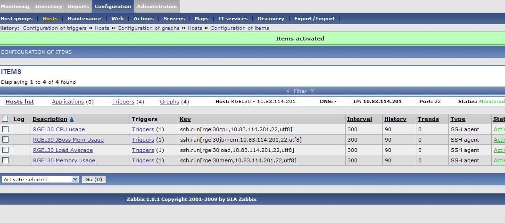Open the RGEL30 Load Average item link
The image size is (505, 223).
[63, 150]
